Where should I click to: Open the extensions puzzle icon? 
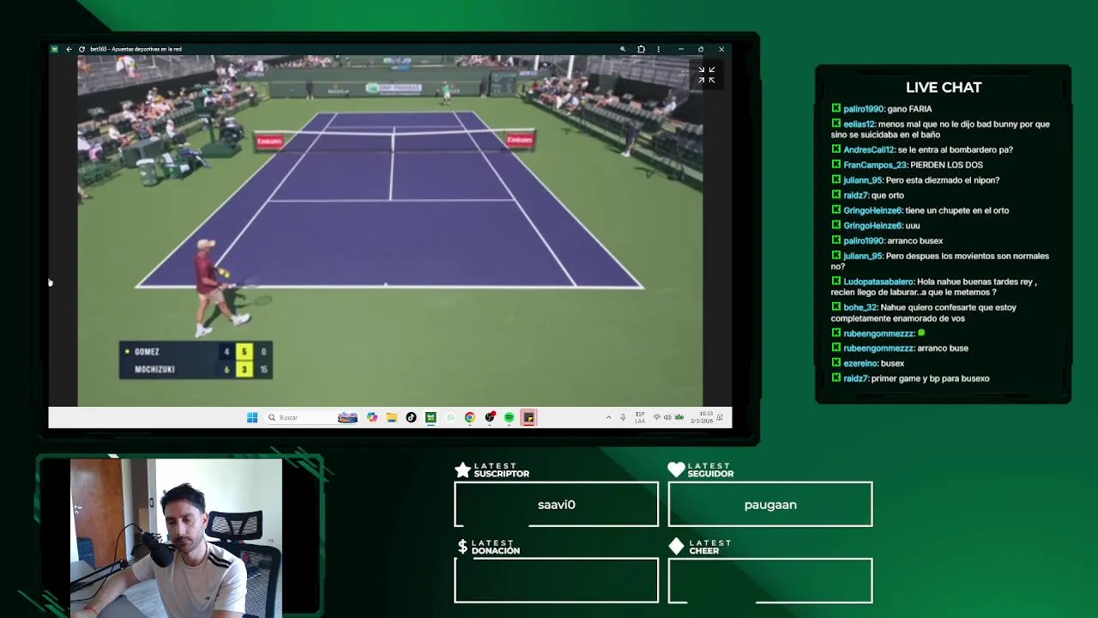[641, 49]
